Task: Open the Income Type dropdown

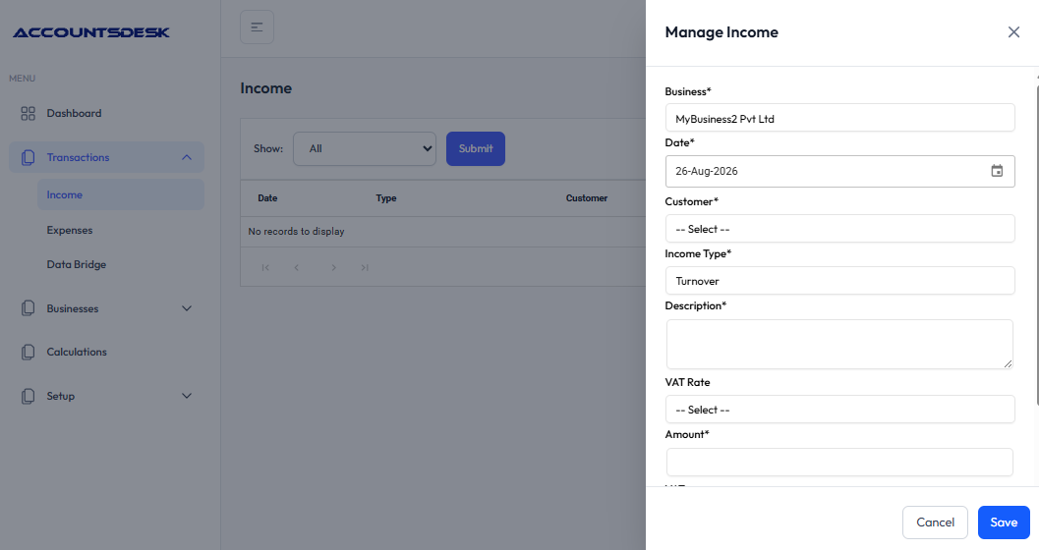Action: (839, 281)
